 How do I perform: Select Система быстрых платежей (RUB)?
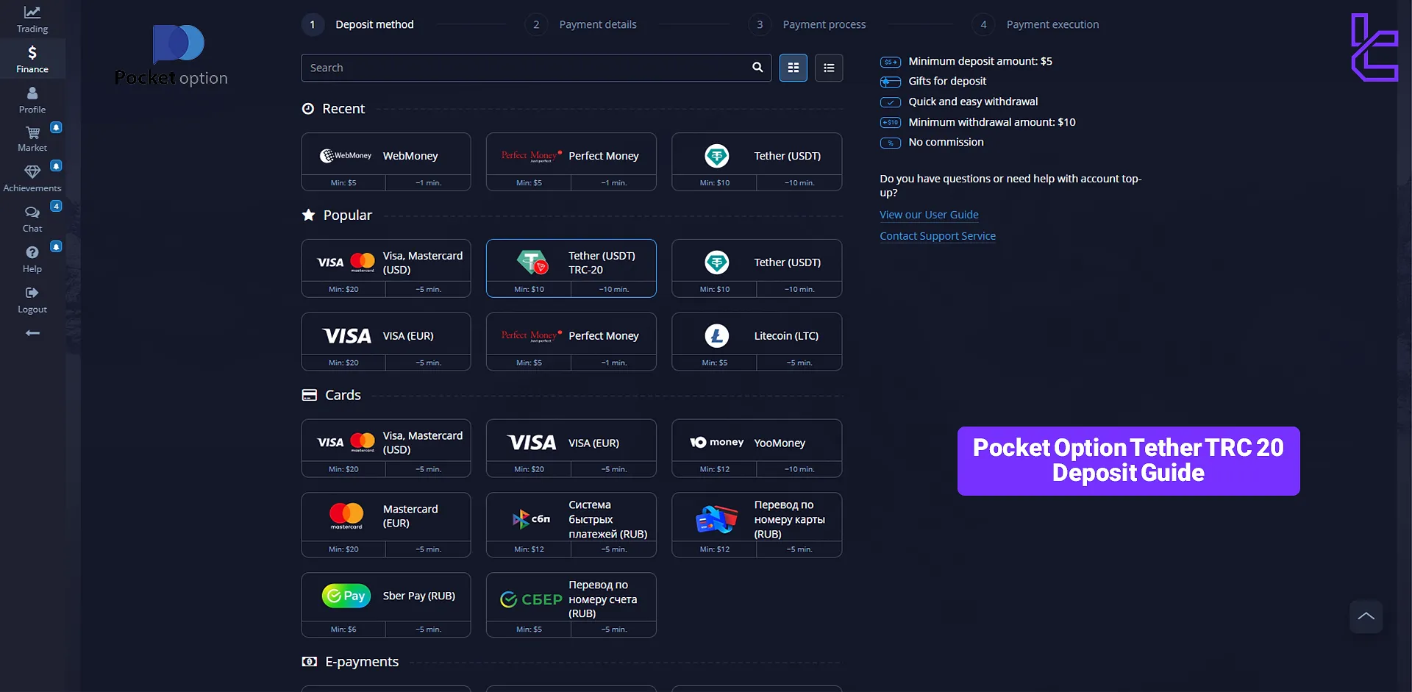(571, 525)
